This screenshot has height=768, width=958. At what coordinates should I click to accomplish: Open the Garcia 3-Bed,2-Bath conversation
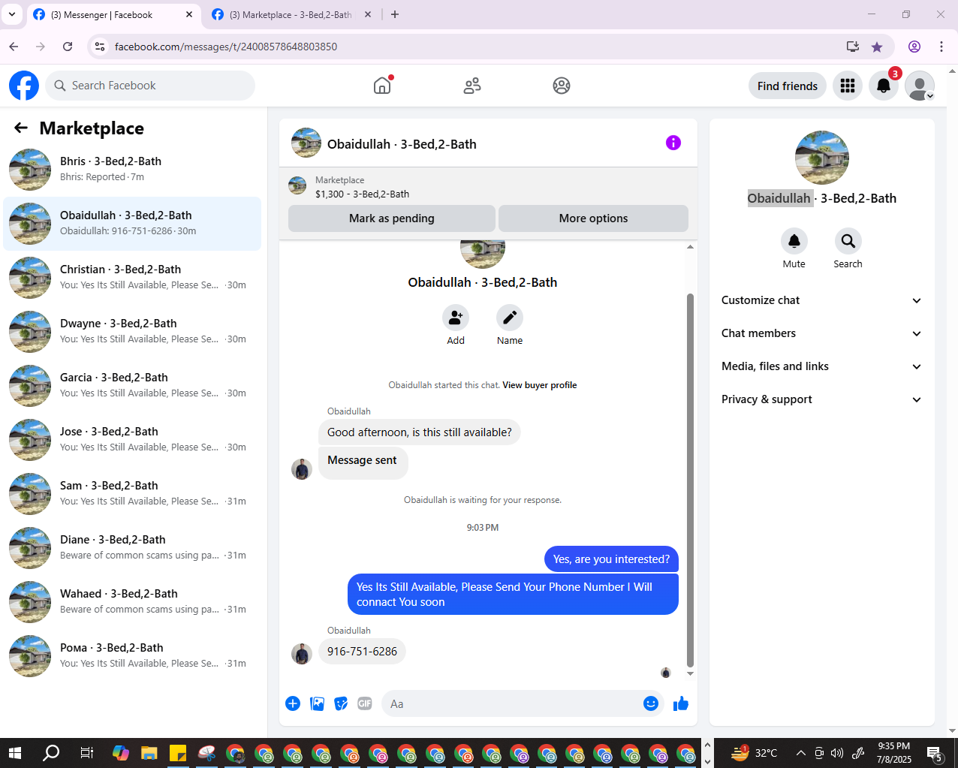point(132,386)
